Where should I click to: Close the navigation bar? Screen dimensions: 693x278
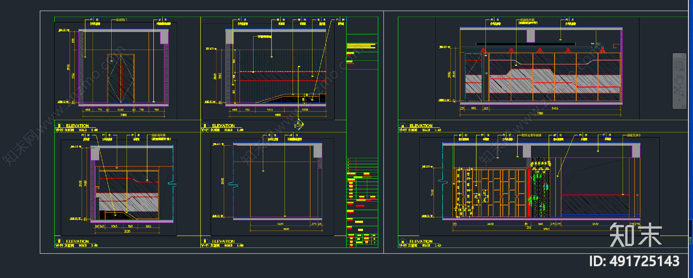[683, 55]
